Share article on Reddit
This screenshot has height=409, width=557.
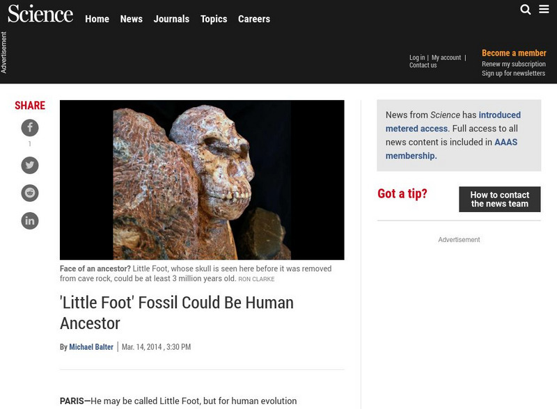pyautogui.click(x=30, y=193)
